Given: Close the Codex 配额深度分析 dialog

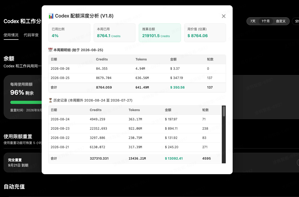Looking at the screenshot, I should click(224, 16).
